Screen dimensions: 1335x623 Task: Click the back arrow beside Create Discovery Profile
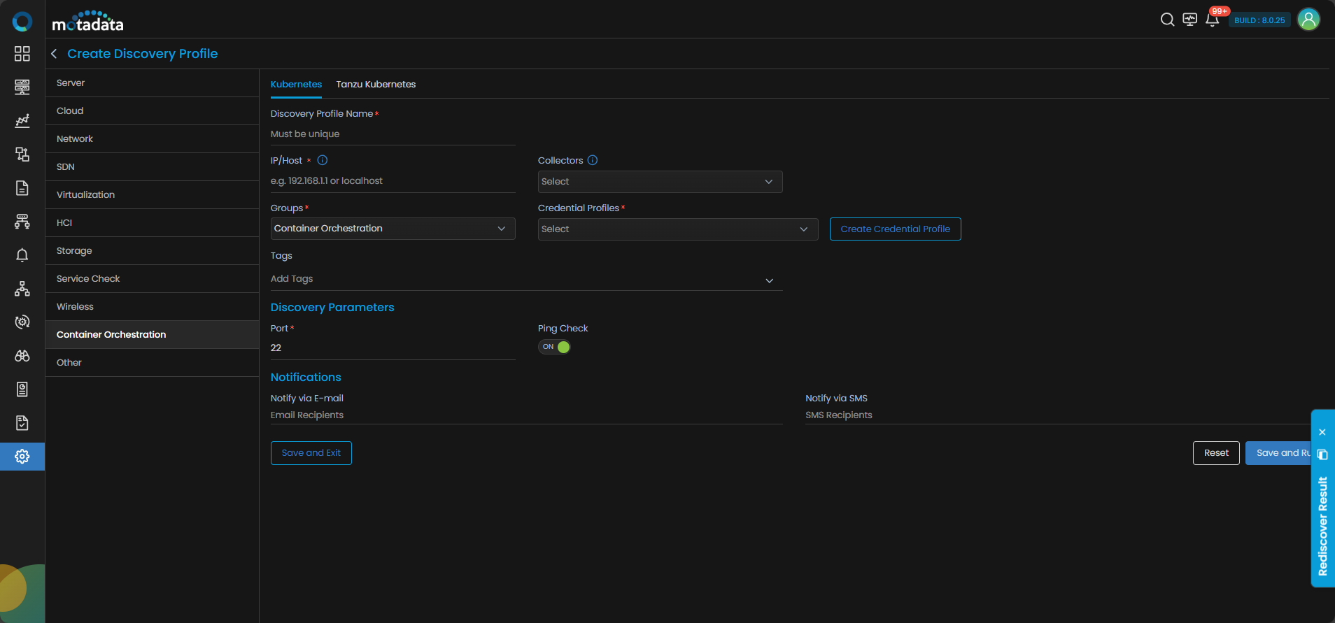coord(54,54)
